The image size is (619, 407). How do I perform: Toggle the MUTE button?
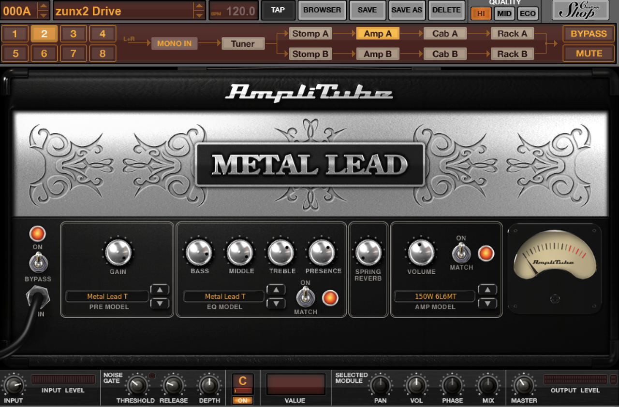point(589,53)
